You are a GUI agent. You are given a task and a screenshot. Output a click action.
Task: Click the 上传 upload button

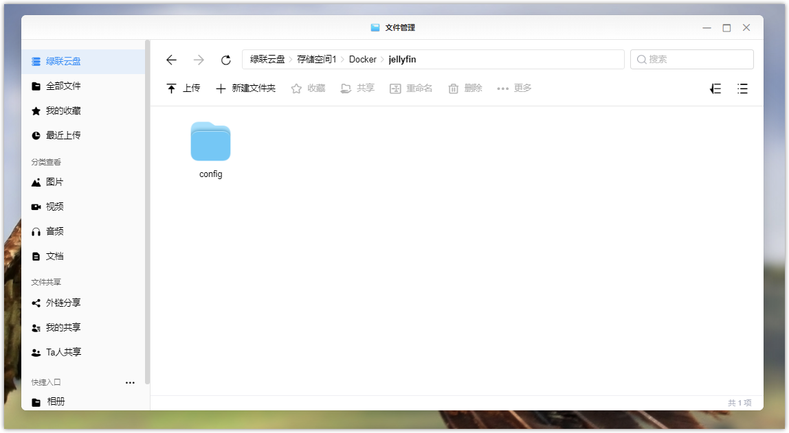[183, 89]
